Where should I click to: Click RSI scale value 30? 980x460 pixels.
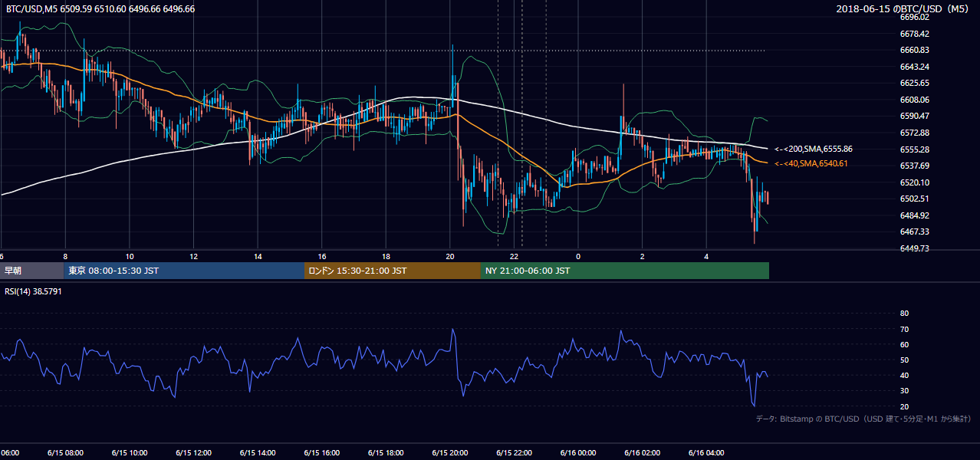904,391
